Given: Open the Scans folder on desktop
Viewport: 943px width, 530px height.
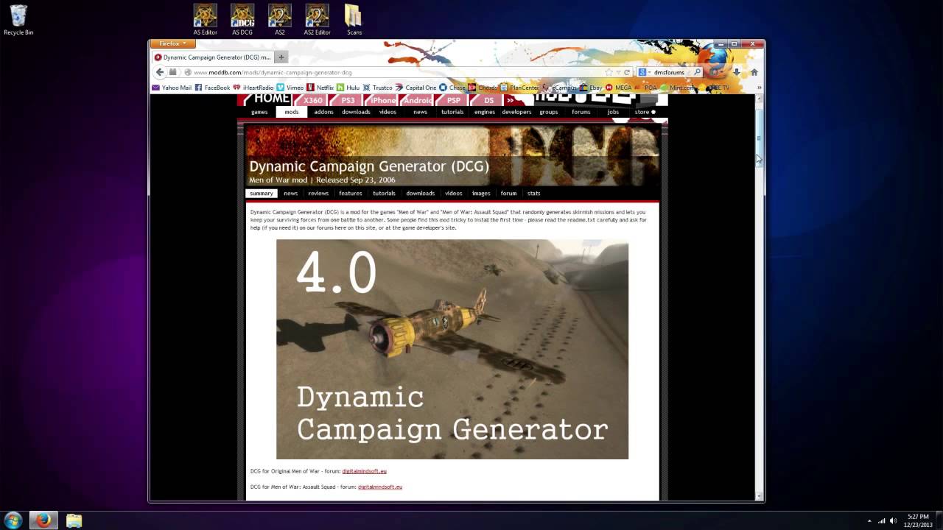Looking at the screenshot, I should [354, 20].
